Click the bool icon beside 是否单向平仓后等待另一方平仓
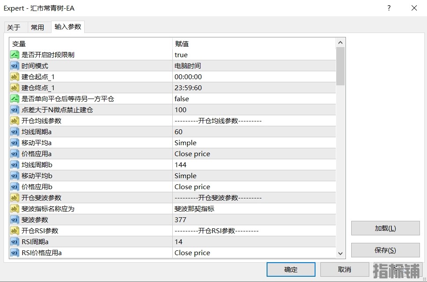Viewport: 427px width, 282px height. pos(15,99)
